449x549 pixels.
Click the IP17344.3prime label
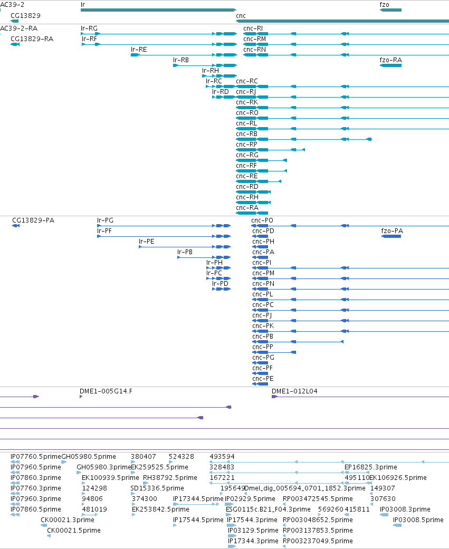click(253, 541)
